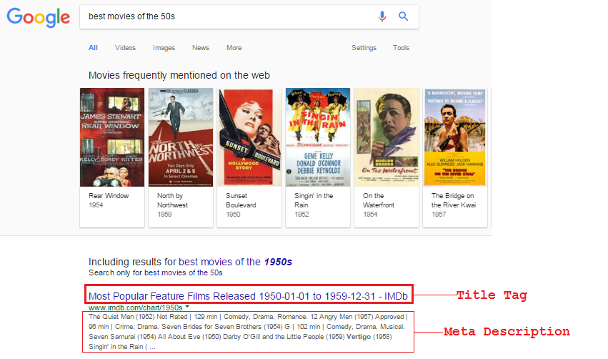Open North by Northwest poster

tap(181, 137)
